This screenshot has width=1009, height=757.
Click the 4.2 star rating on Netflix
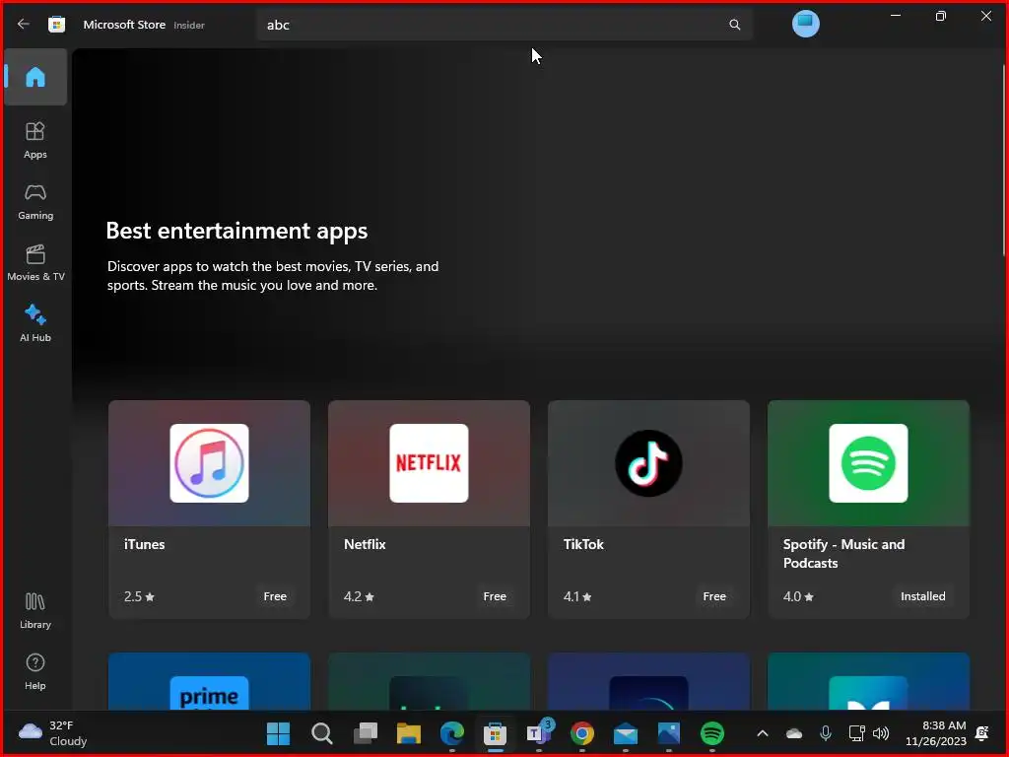pos(359,596)
